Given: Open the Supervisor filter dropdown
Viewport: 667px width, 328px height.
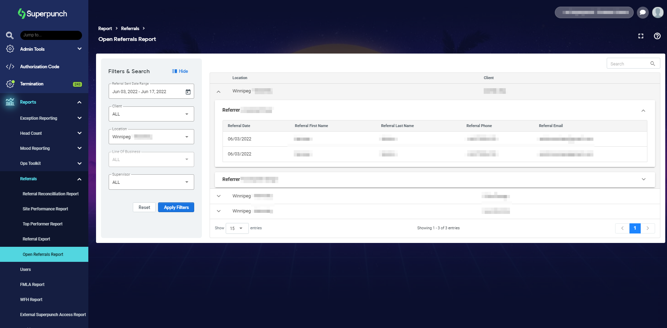Looking at the screenshot, I should point(151,182).
